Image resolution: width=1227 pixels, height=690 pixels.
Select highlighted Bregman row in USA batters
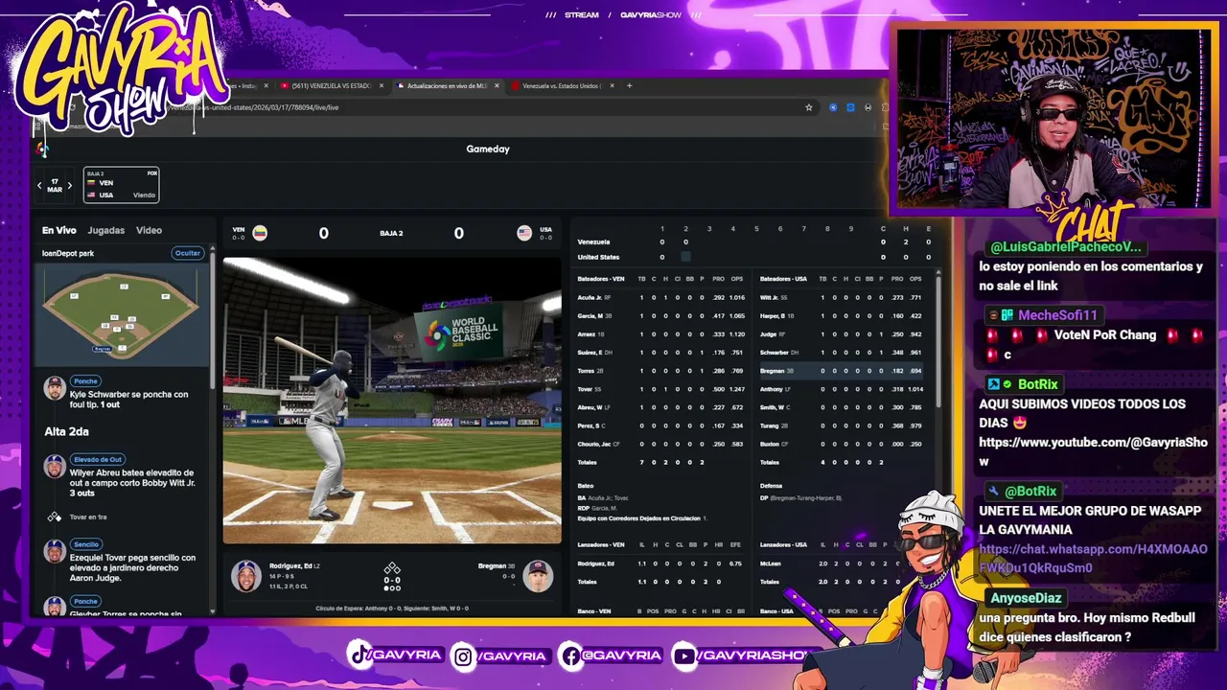[843, 371]
